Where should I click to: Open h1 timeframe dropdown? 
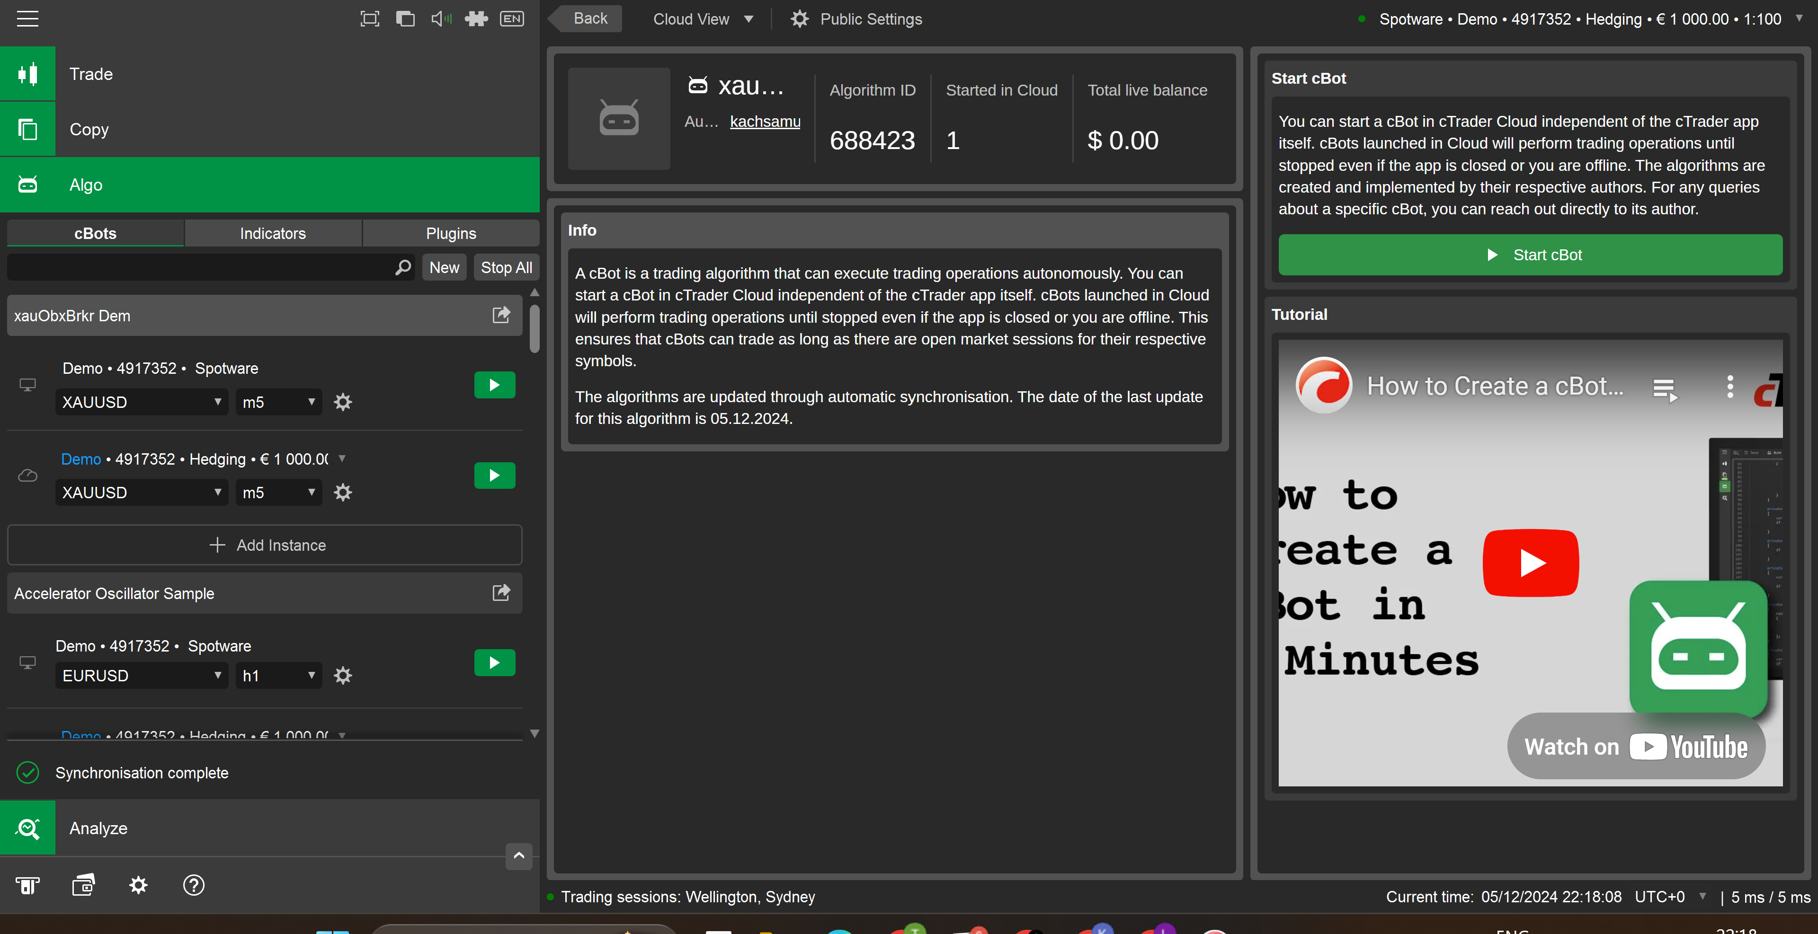click(279, 676)
